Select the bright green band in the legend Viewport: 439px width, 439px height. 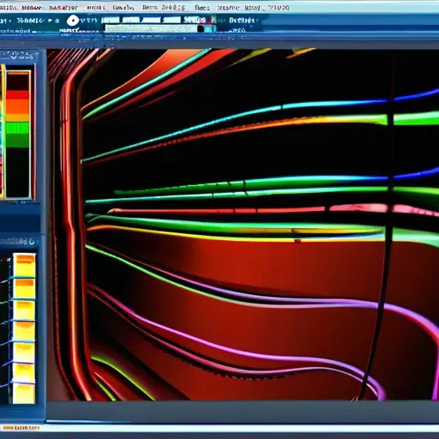[18, 128]
